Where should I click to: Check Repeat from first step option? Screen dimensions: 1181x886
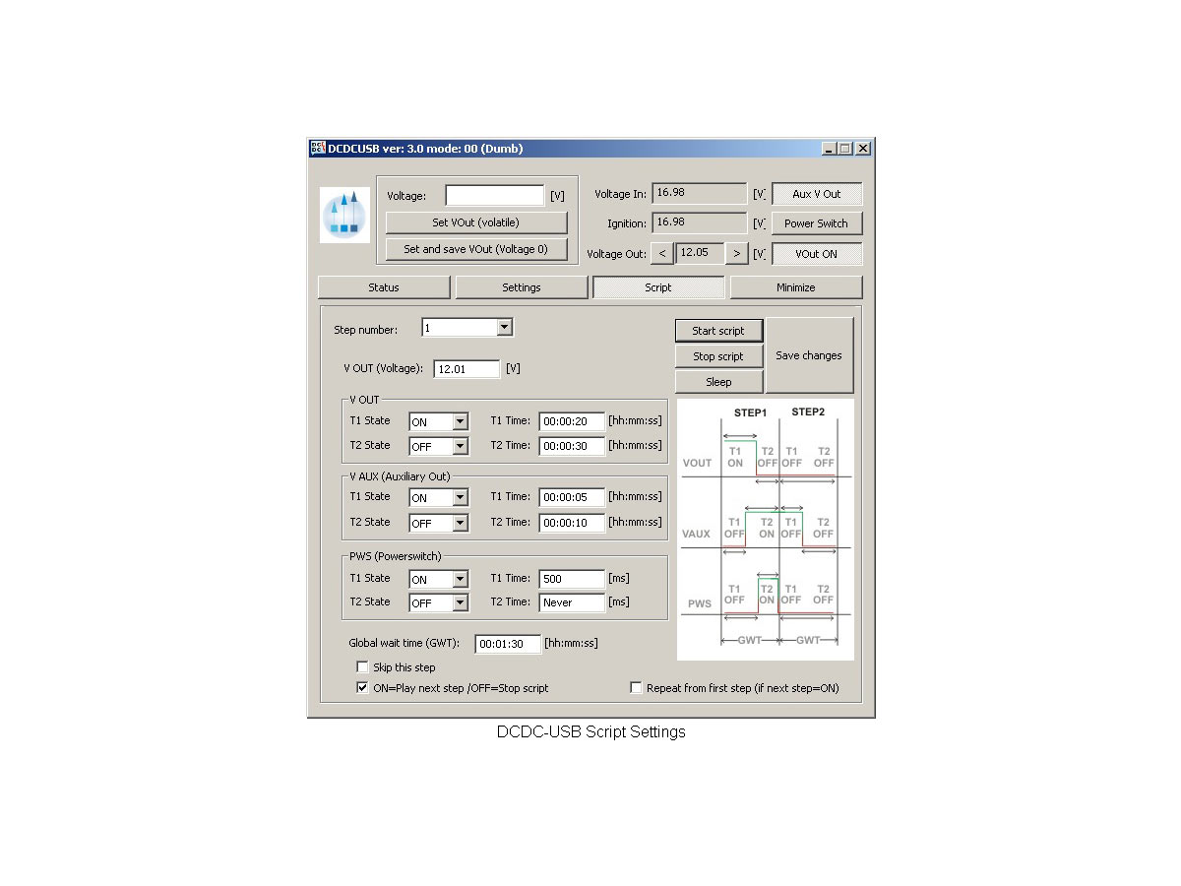point(636,688)
